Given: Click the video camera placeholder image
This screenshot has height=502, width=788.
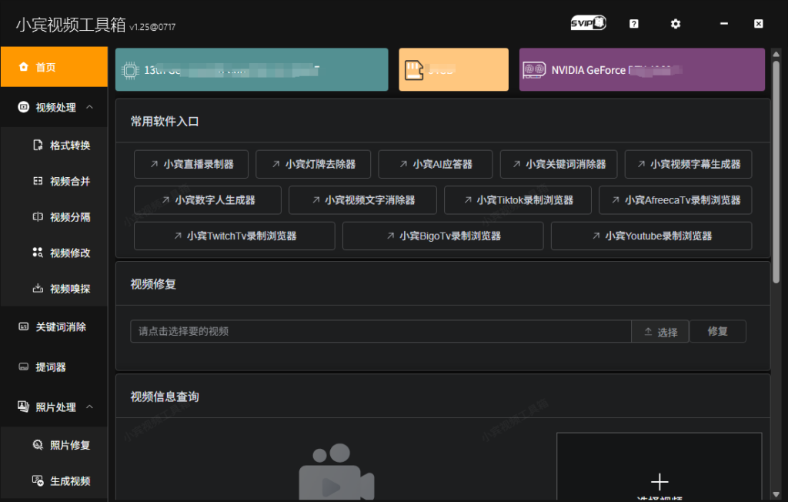Looking at the screenshot, I should click(336, 472).
